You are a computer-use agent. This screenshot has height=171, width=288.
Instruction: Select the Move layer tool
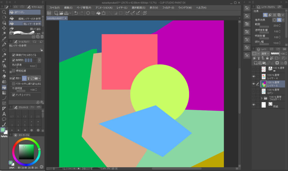(4, 28)
